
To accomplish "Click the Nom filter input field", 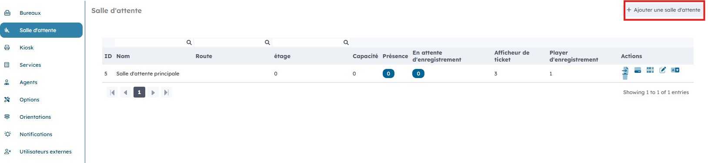I will tap(154, 42).
